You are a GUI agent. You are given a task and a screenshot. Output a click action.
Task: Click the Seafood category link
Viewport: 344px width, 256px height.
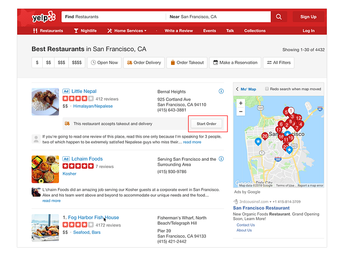pos(82,232)
